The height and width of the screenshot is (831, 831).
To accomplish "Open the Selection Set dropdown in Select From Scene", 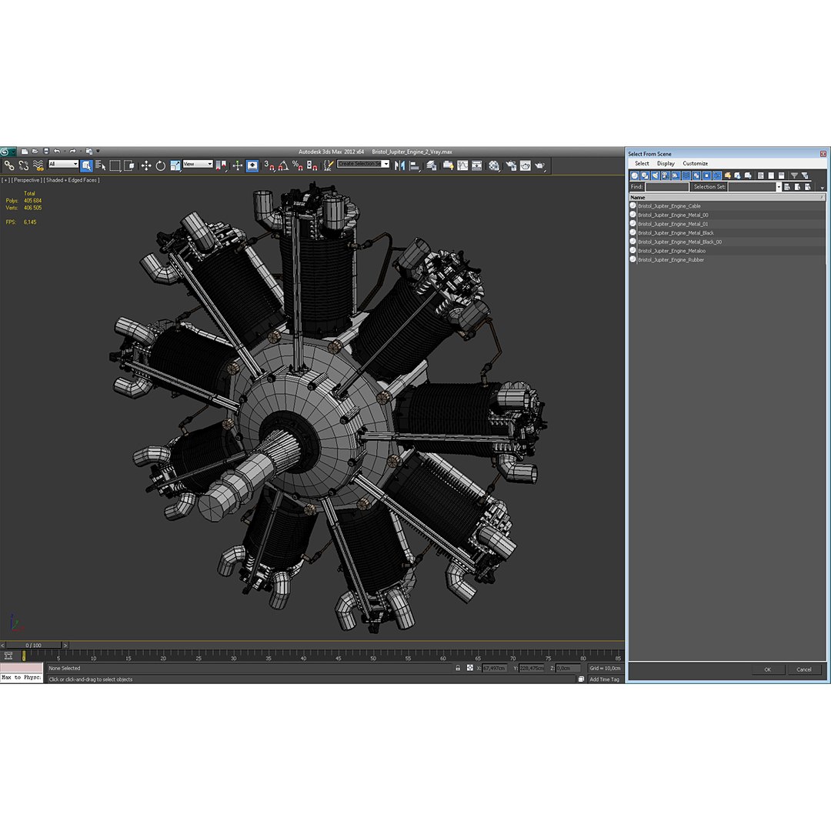I will pos(779,186).
